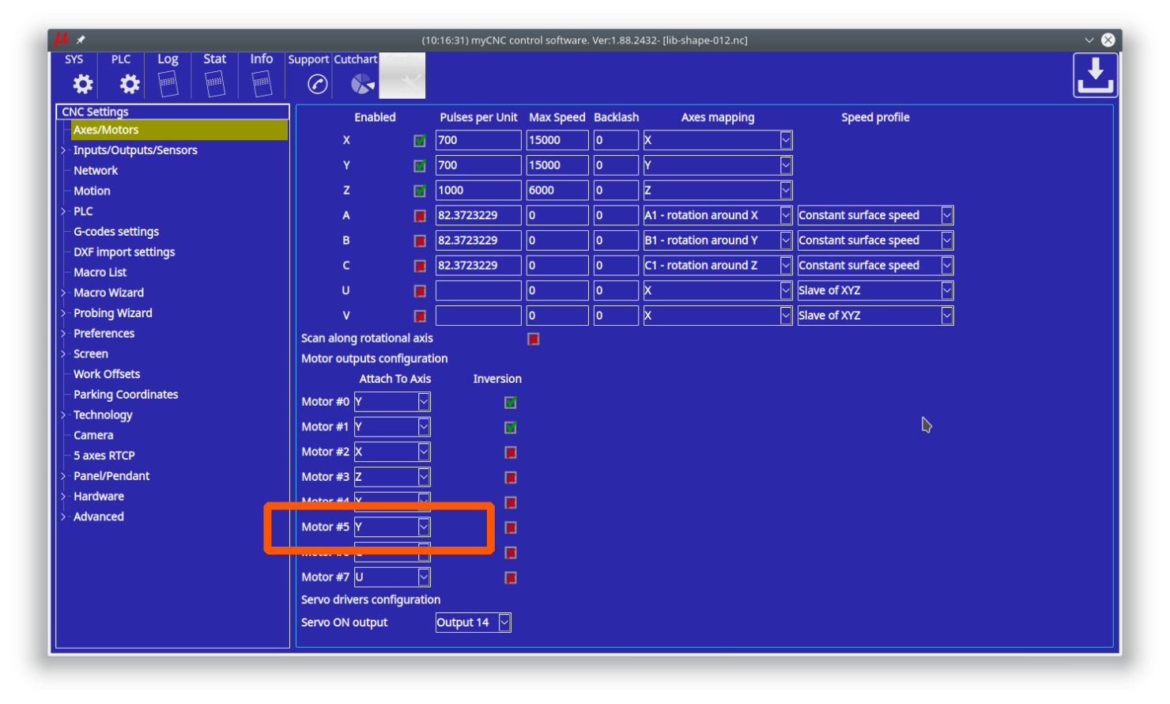Enable the A axis checkbox
Screen dimensions: 1170x704
(x=420, y=216)
